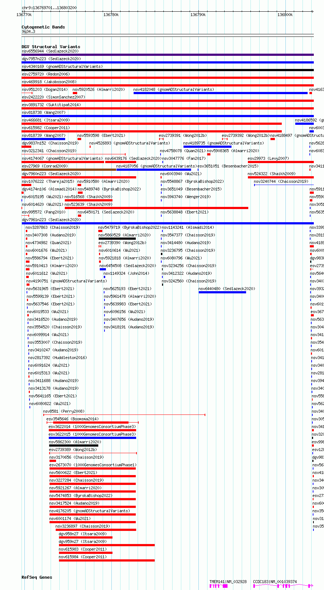Click the blue bar under the nsv818739 label
The width and height of the screenshot is (324, 590).
point(43,139)
